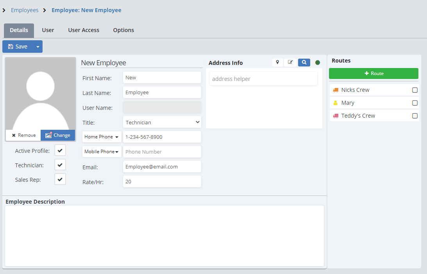Click the red truck icon beside Teddy's Crew
427x274 pixels.
(336, 116)
